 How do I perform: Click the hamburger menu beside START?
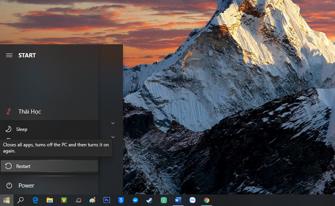pos(9,55)
